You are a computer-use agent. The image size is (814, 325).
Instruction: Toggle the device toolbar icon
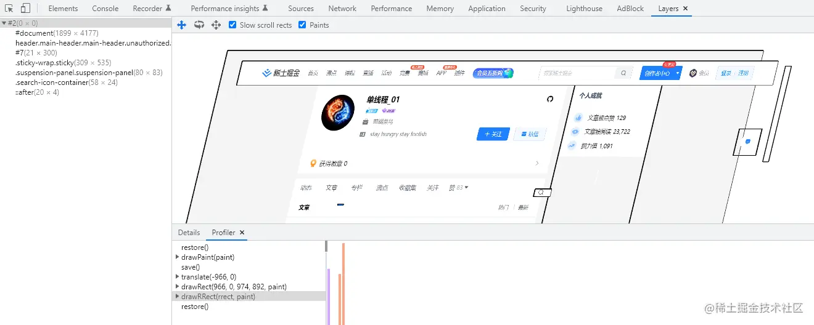pos(25,9)
